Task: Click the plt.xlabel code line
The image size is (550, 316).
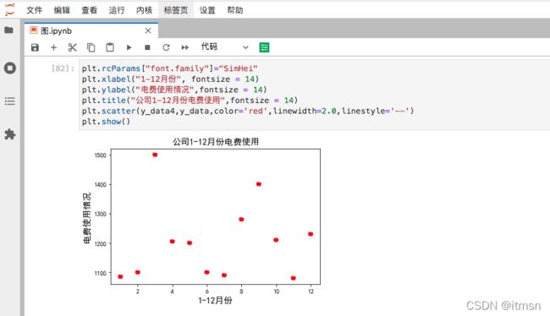Action: tap(170, 79)
